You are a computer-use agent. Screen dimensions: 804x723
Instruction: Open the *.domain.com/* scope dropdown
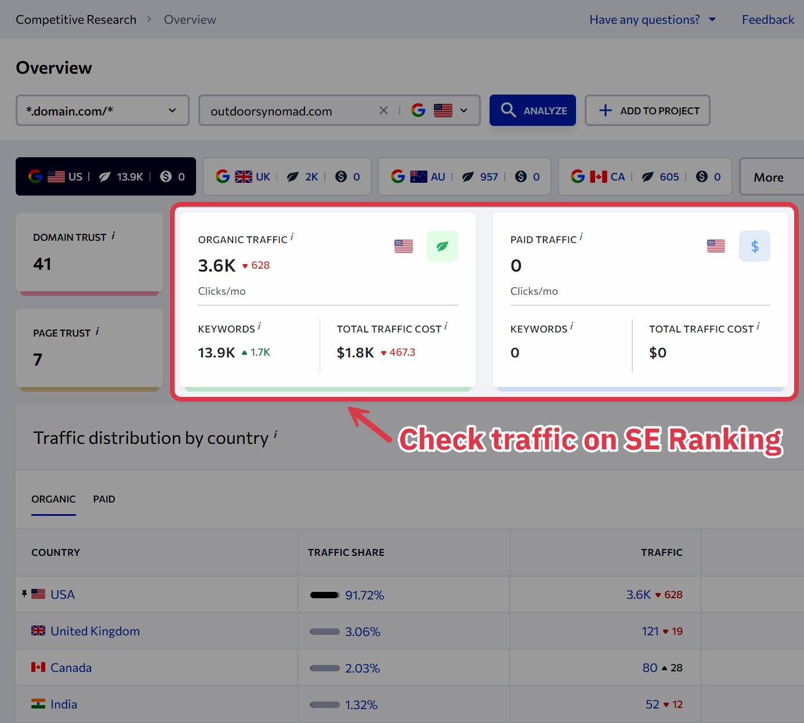point(103,110)
